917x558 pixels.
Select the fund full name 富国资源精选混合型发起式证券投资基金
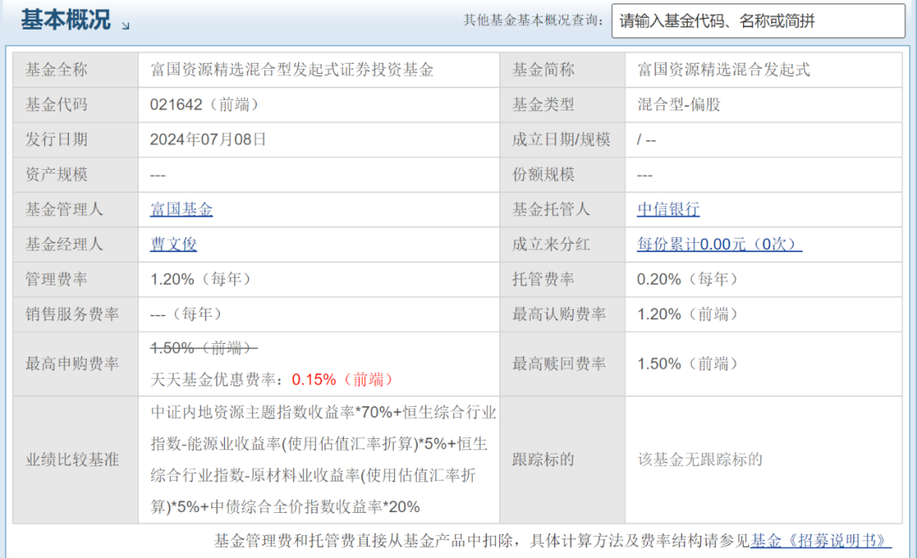[292, 70]
